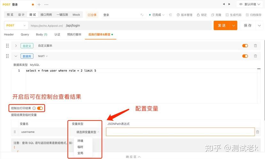Open the 发送 button dropdown arrow
The width and height of the screenshot is (265, 159).
click(x=233, y=25)
